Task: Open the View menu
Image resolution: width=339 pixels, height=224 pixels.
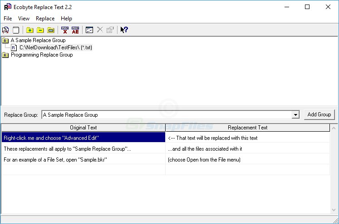Action: tap(24, 19)
